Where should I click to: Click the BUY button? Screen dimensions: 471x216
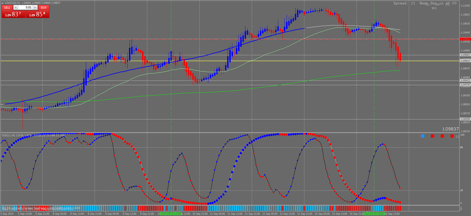pos(44,8)
